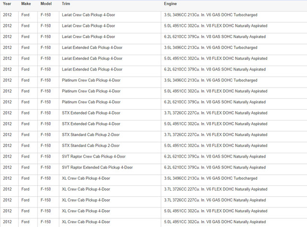
Task: Select 6.2L engine in SVT Raptor Extended Cab row
Action: [x=215, y=167]
